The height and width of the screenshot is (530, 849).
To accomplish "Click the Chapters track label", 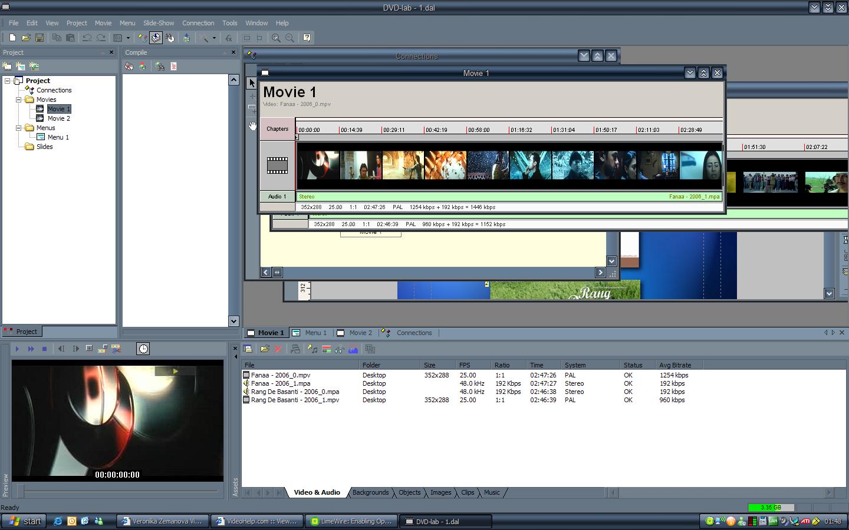I will click(277, 129).
